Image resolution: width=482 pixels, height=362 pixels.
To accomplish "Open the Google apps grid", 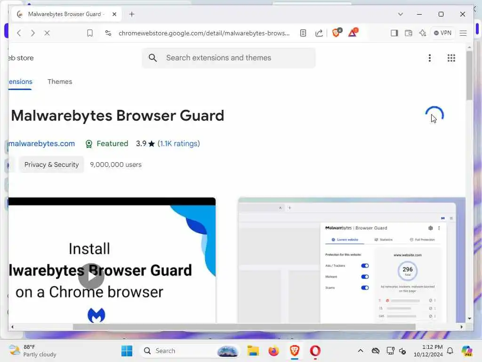I will (x=451, y=58).
